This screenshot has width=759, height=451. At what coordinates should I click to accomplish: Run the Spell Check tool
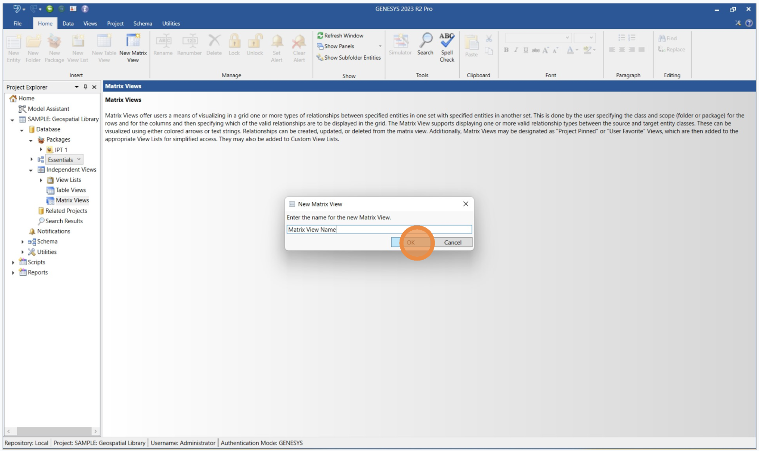point(447,42)
